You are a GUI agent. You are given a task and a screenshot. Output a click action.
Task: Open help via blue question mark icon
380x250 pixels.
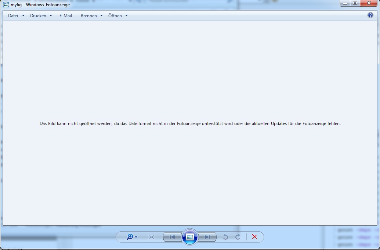click(370, 15)
